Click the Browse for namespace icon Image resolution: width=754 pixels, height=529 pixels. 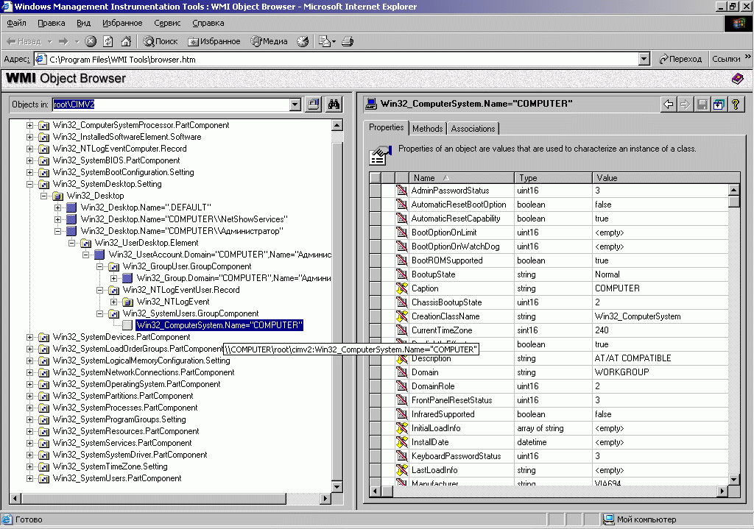click(314, 104)
